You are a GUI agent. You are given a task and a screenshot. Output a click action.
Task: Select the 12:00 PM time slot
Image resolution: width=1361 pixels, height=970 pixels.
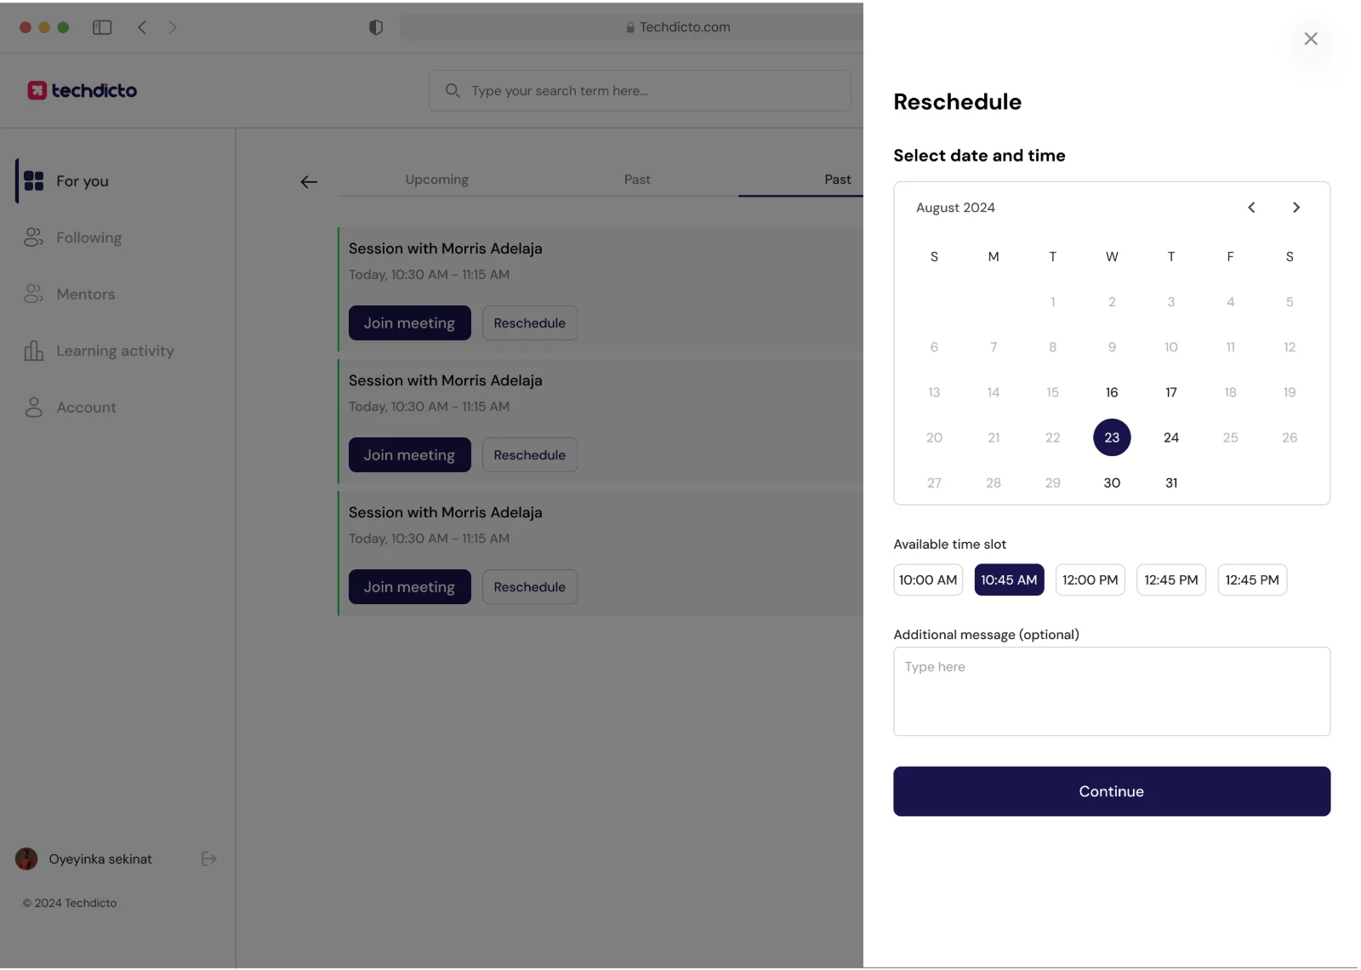(1090, 579)
